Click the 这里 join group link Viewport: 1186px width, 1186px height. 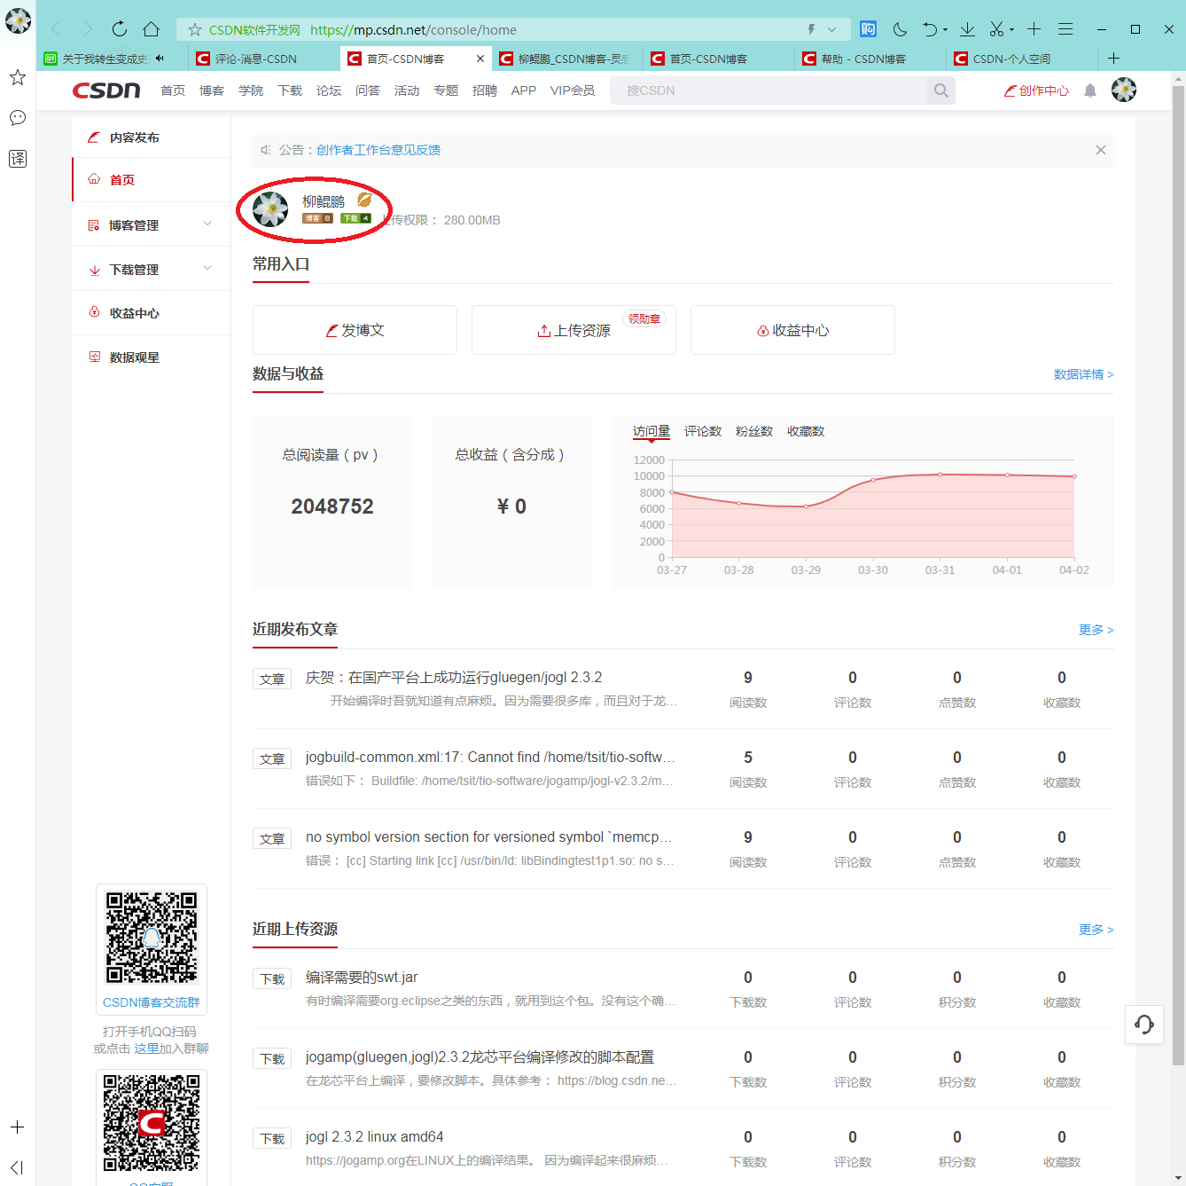(x=146, y=1049)
